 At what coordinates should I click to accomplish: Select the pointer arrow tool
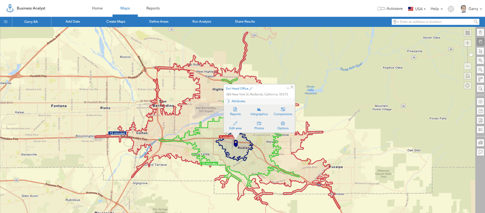point(481,51)
